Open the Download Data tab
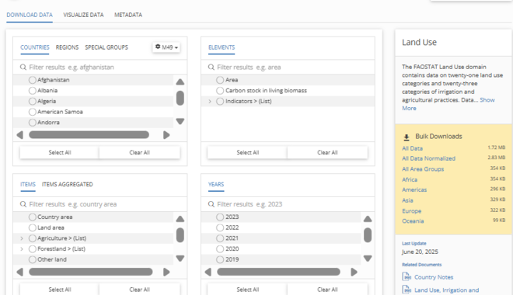The height and width of the screenshot is (295, 513). (x=30, y=15)
